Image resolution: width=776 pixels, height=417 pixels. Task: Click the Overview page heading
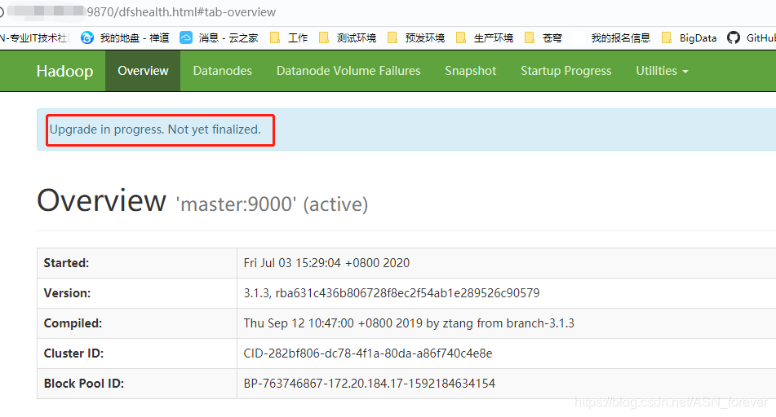pyautogui.click(x=101, y=200)
